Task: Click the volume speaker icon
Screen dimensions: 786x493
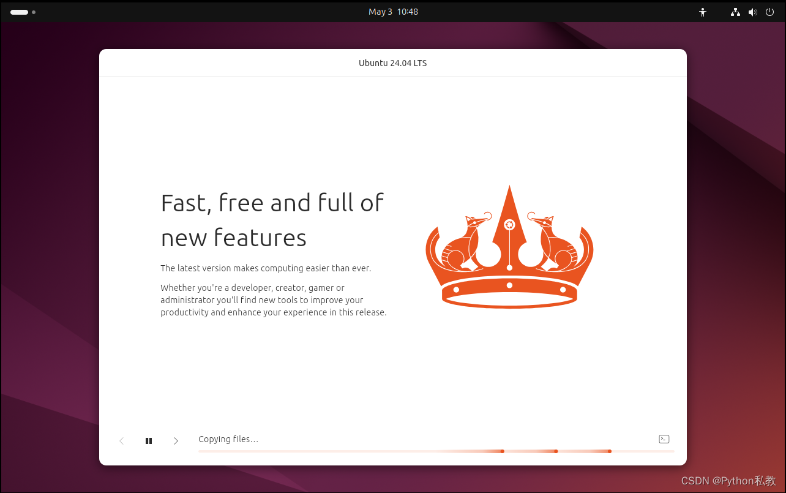Action: pyautogui.click(x=752, y=12)
